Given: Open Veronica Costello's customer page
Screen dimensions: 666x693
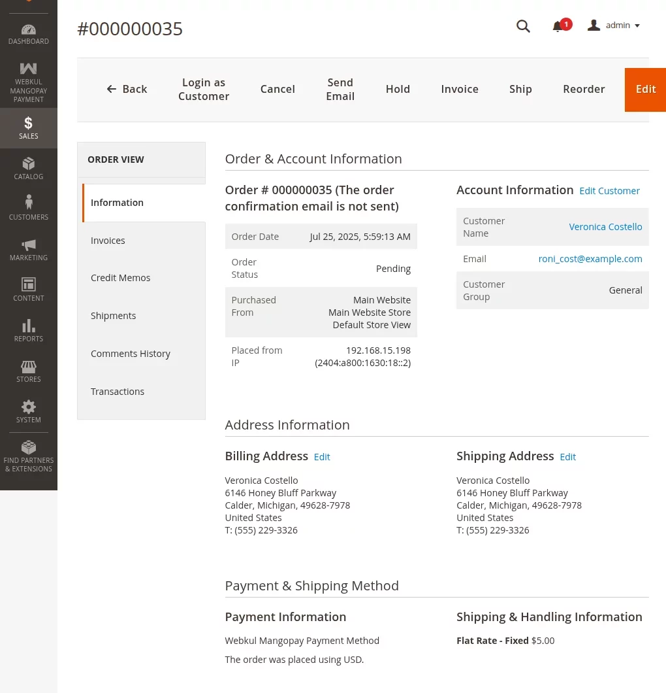Looking at the screenshot, I should click(605, 226).
